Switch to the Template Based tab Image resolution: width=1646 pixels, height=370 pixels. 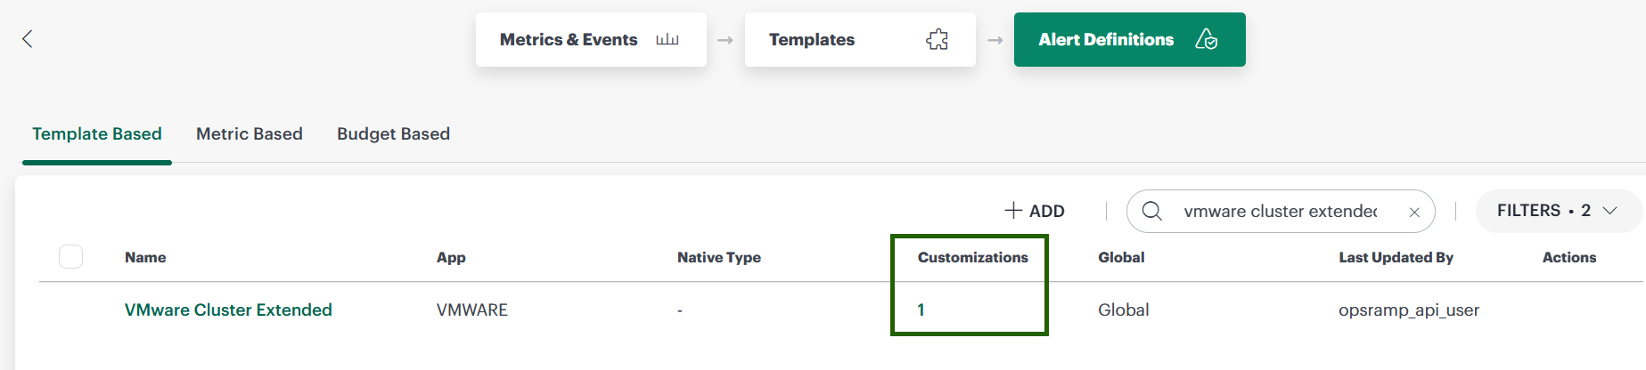[x=97, y=133]
